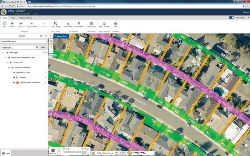Screen dimensions: 250x156
Task: Expand Setbacks Lot Lines layer options arrow
Action: 46,72
